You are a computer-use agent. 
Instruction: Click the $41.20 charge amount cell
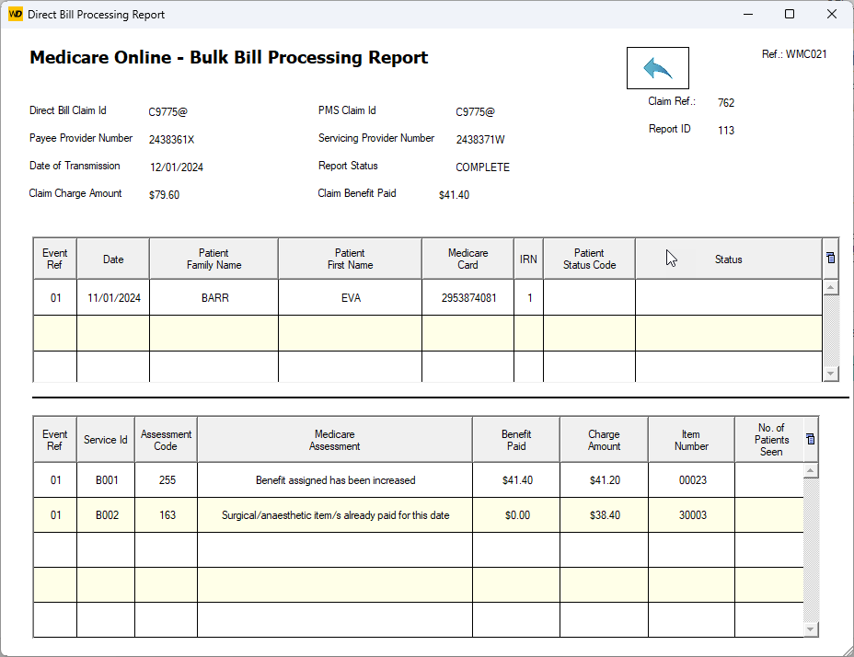pos(605,480)
